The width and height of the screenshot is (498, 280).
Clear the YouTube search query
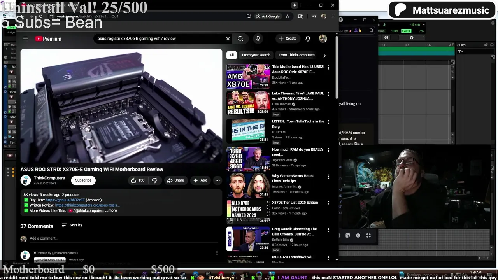[x=228, y=38]
